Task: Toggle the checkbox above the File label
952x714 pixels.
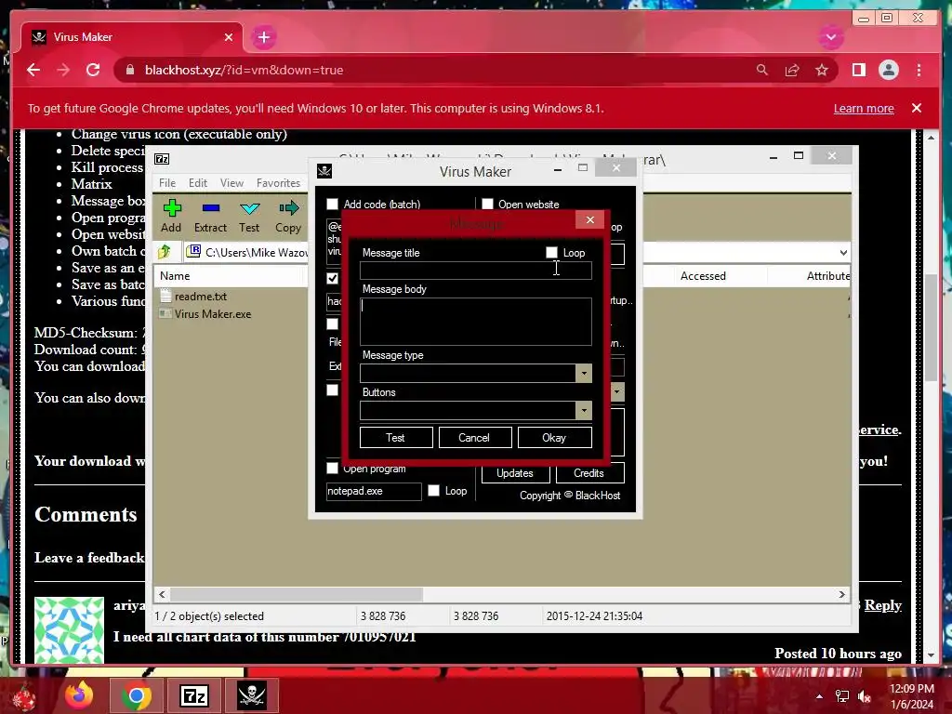Action: (332, 324)
